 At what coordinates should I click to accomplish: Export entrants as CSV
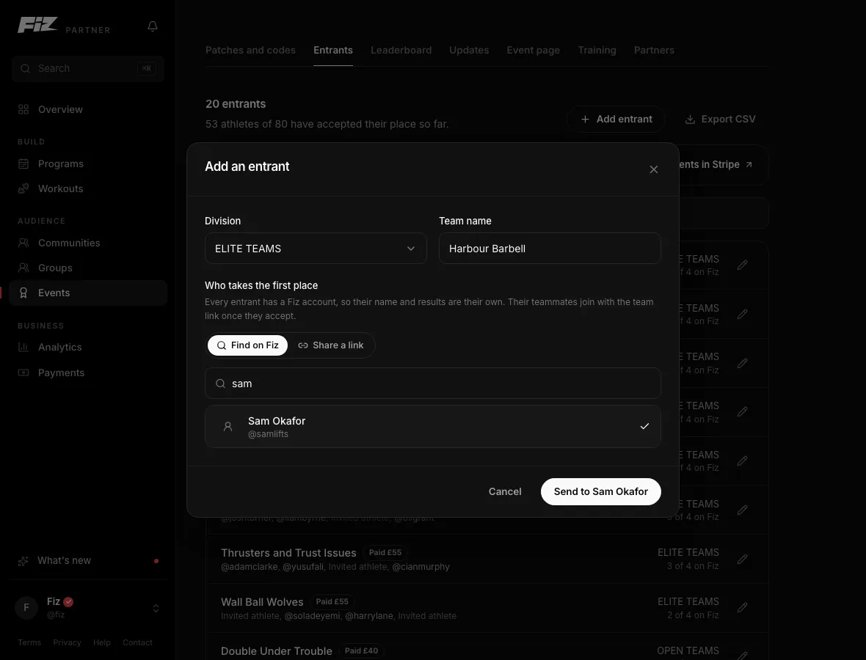(720, 120)
